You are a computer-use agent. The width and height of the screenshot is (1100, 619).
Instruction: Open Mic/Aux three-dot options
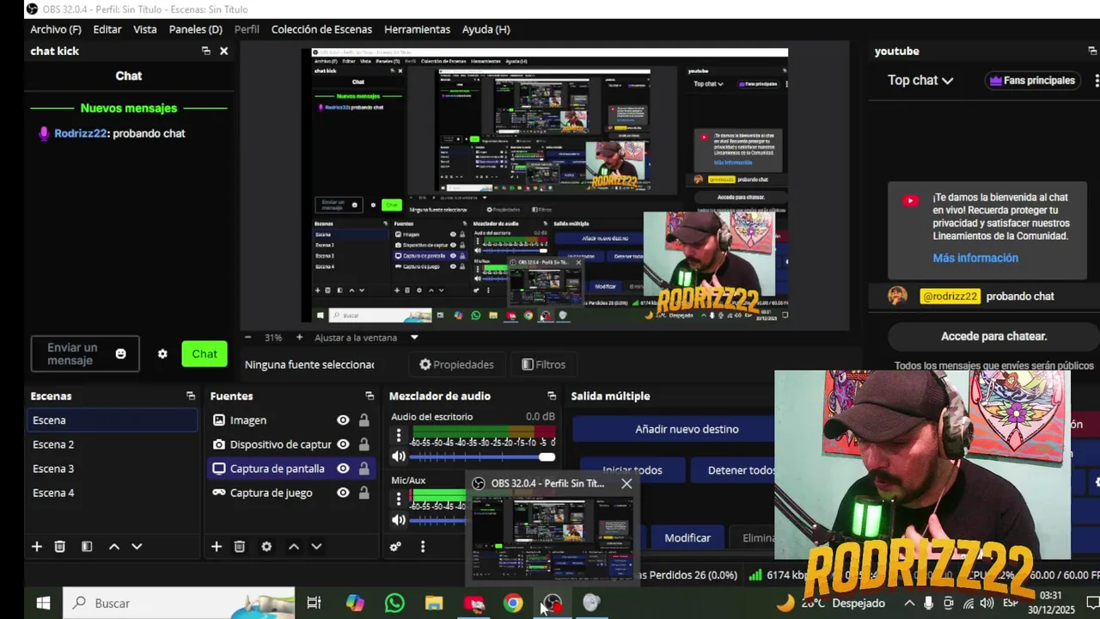398,499
